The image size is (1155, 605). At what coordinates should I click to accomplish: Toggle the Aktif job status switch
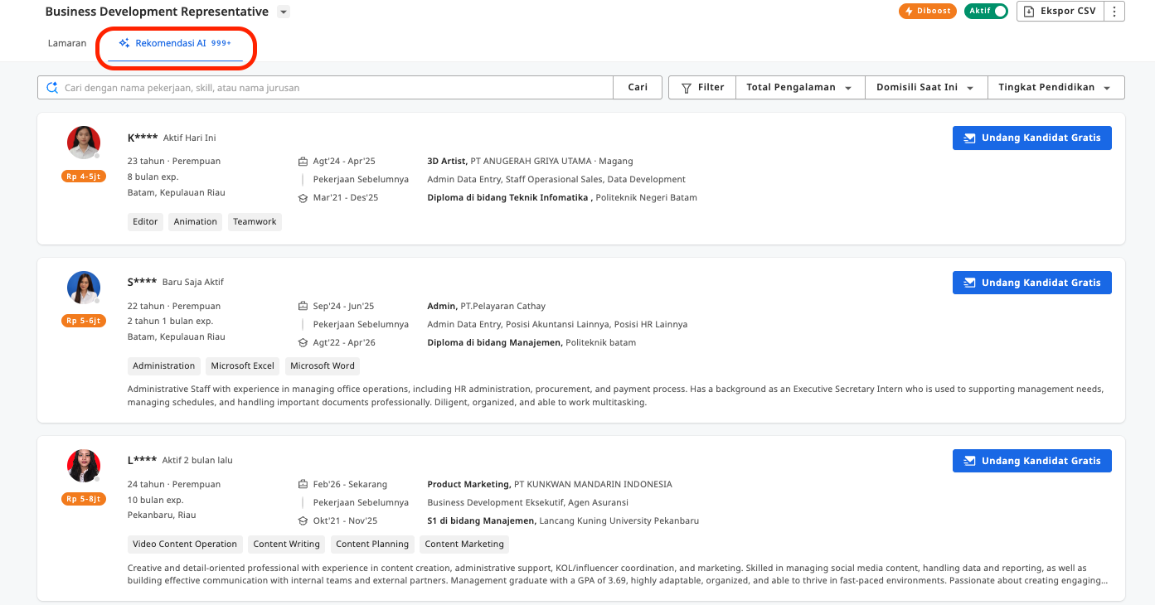click(986, 12)
